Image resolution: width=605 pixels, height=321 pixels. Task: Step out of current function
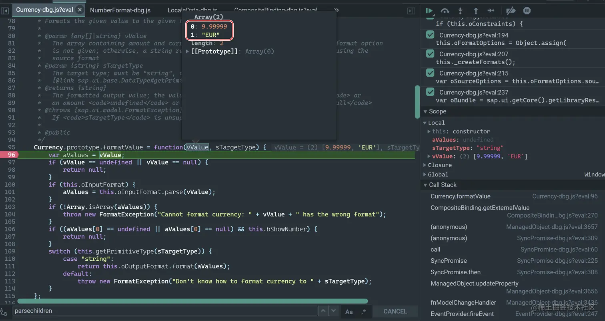pyautogui.click(x=476, y=11)
